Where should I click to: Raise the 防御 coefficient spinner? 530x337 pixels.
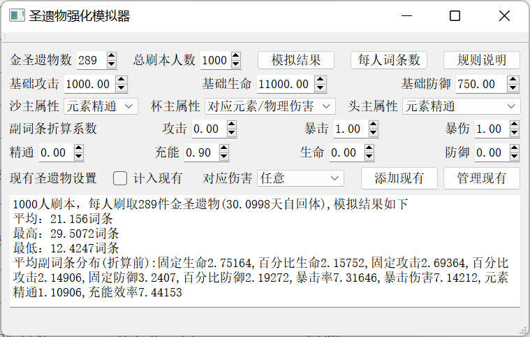click(x=515, y=148)
